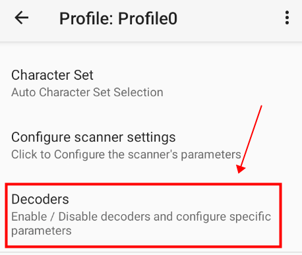Open the Character Set setting

(x=151, y=83)
